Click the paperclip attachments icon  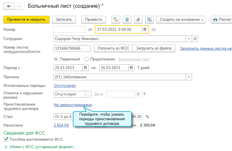coord(138,20)
